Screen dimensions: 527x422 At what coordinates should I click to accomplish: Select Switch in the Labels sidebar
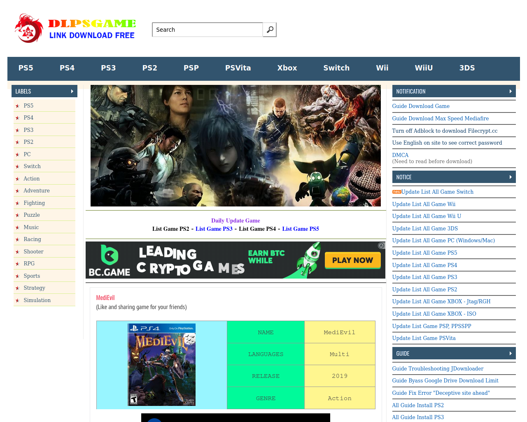point(32,166)
